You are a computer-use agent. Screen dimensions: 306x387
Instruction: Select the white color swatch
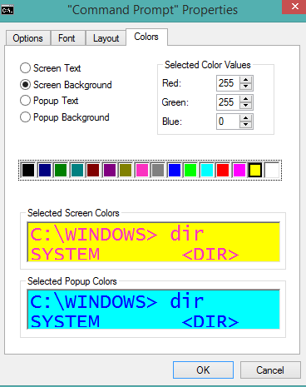pyautogui.click(x=272, y=170)
